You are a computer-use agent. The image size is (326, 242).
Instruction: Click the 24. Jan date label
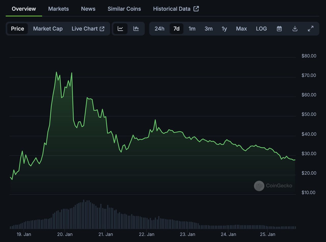click(228, 234)
